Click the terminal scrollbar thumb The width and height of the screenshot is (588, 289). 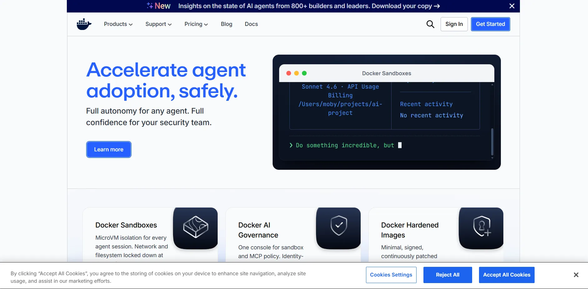[492, 142]
